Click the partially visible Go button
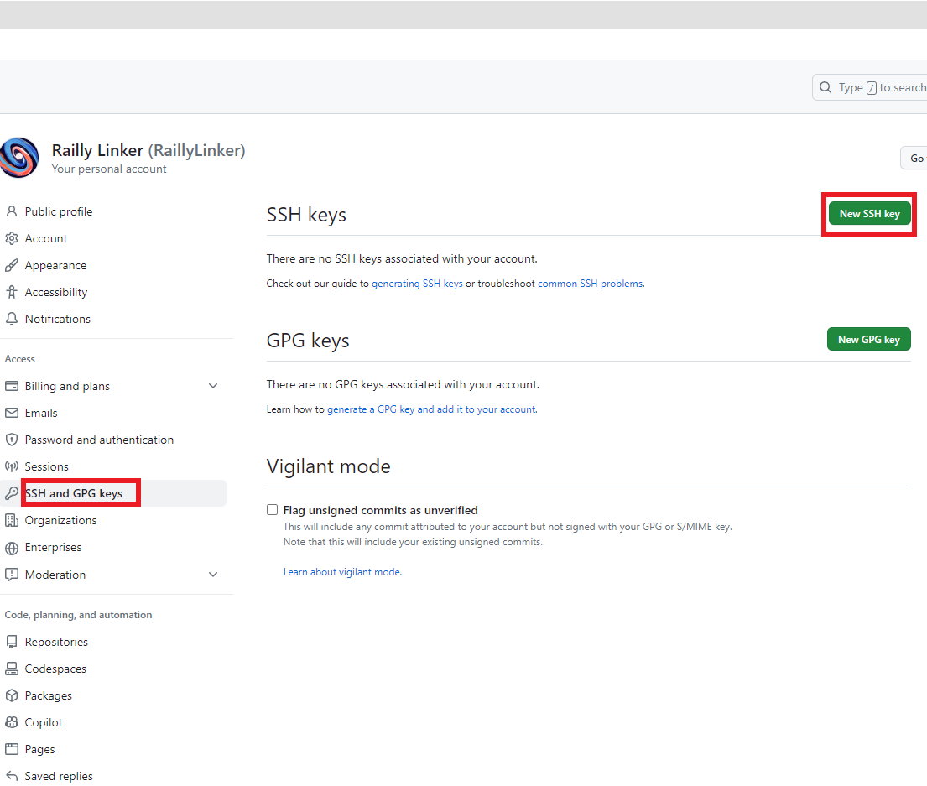The image size is (927, 786). coord(914,158)
